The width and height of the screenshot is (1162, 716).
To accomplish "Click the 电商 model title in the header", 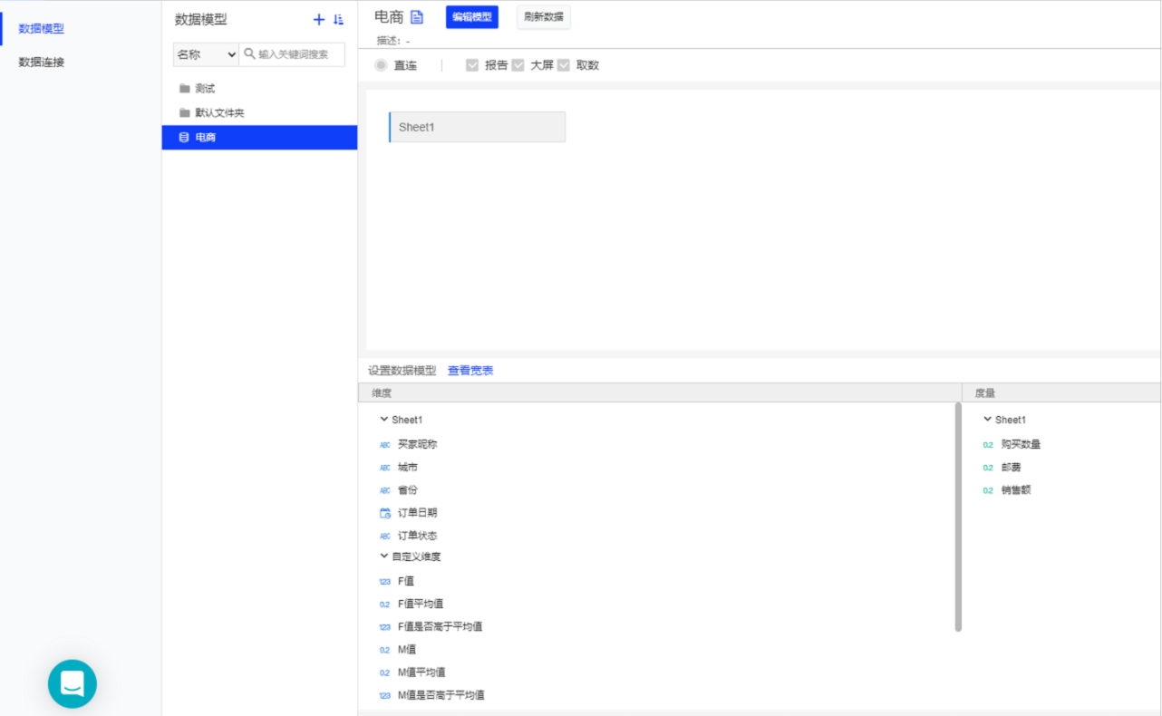I will (389, 17).
